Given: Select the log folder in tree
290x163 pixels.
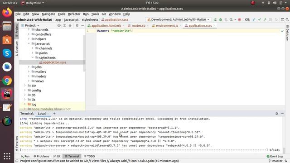Looking at the screenshot, I should [x=34, y=105].
